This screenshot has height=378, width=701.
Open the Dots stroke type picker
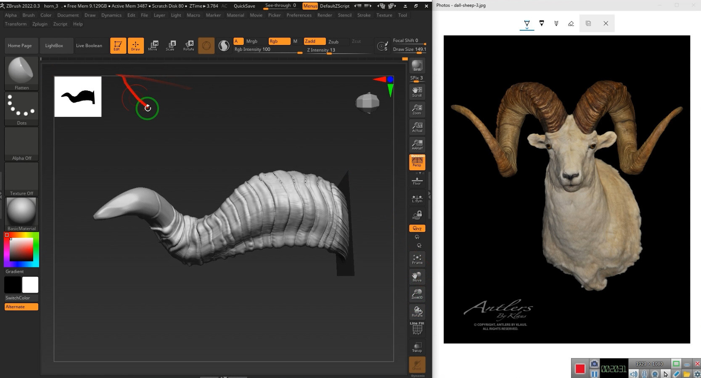point(21,108)
